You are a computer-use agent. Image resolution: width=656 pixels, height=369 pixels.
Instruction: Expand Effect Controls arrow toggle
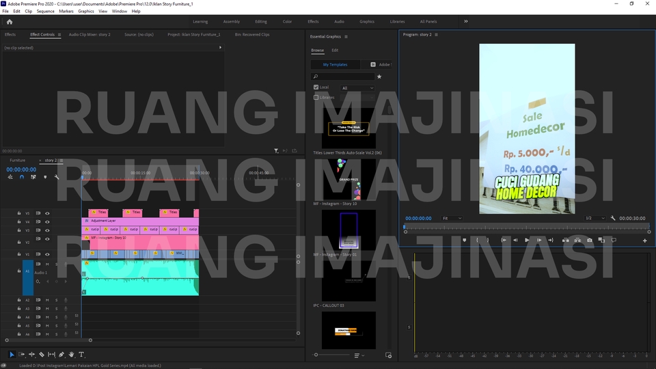coord(220,48)
